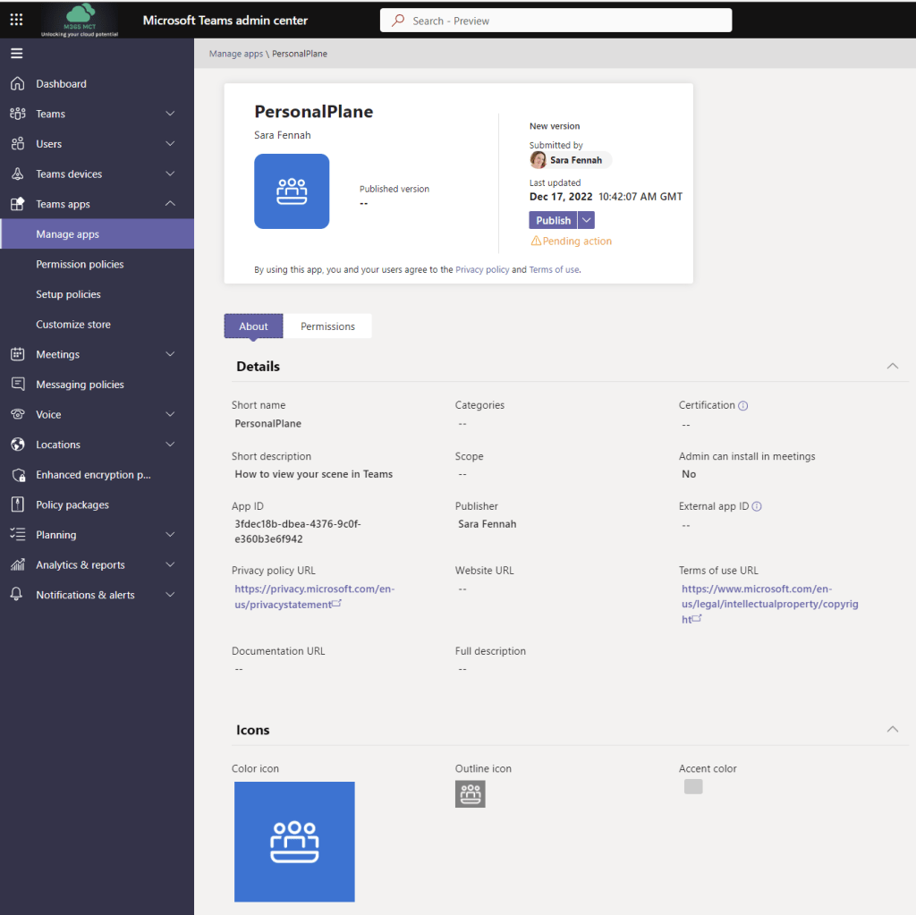Open the Publish dropdown arrow
916x915 pixels.
click(x=586, y=220)
